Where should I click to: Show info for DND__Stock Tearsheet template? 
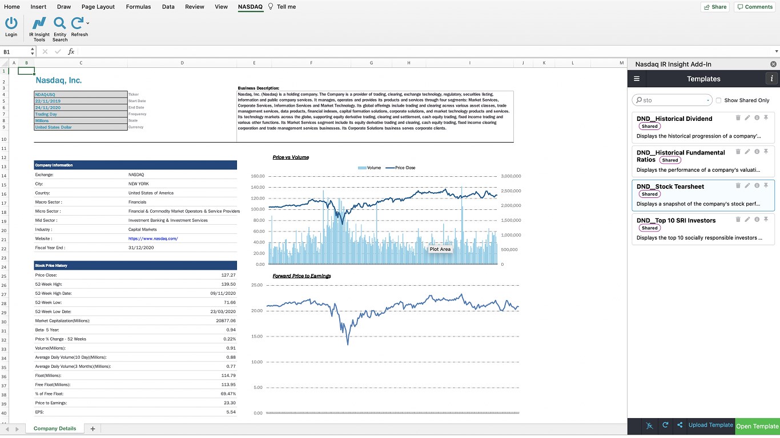point(757,185)
